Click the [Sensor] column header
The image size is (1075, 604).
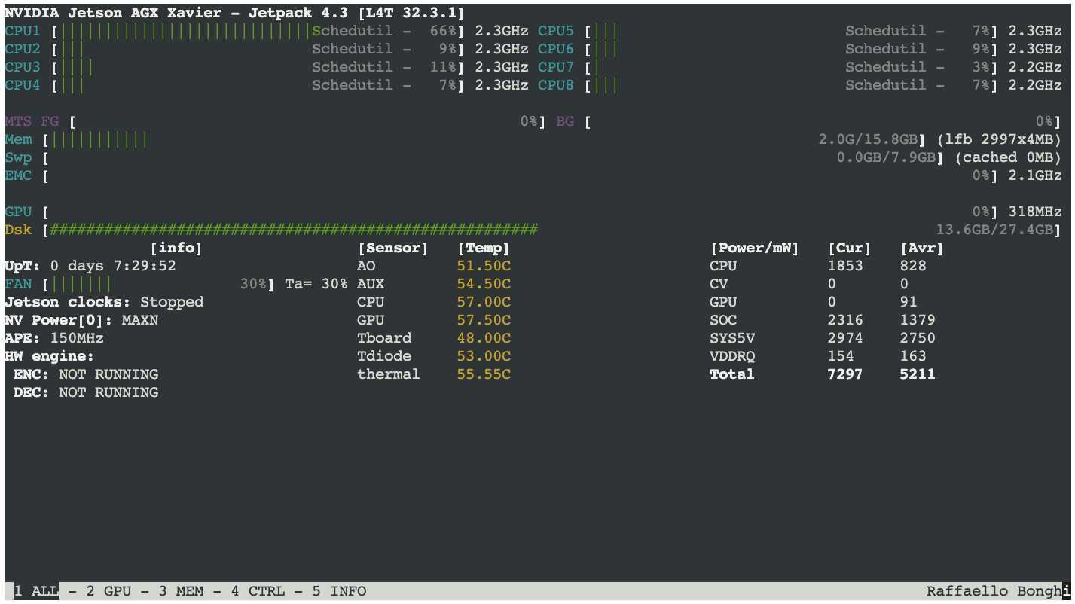(393, 248)
